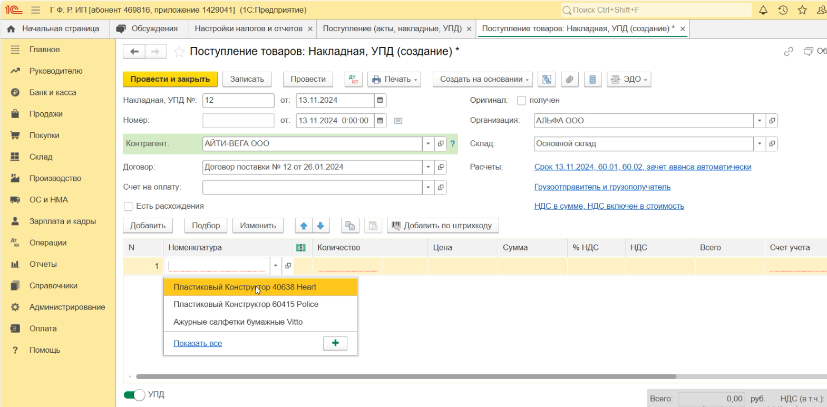Click the paperclip attached files icon
This screenshot has height=407, width=827.
569,80
